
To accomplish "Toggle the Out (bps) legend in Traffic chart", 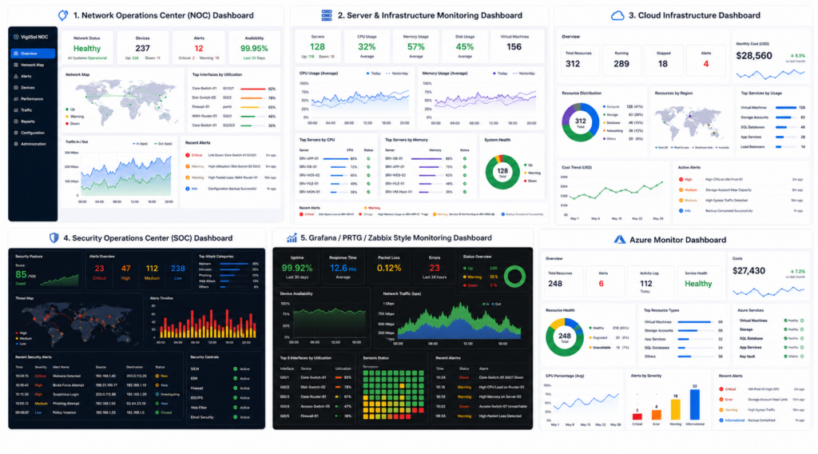I will (163, 144).
